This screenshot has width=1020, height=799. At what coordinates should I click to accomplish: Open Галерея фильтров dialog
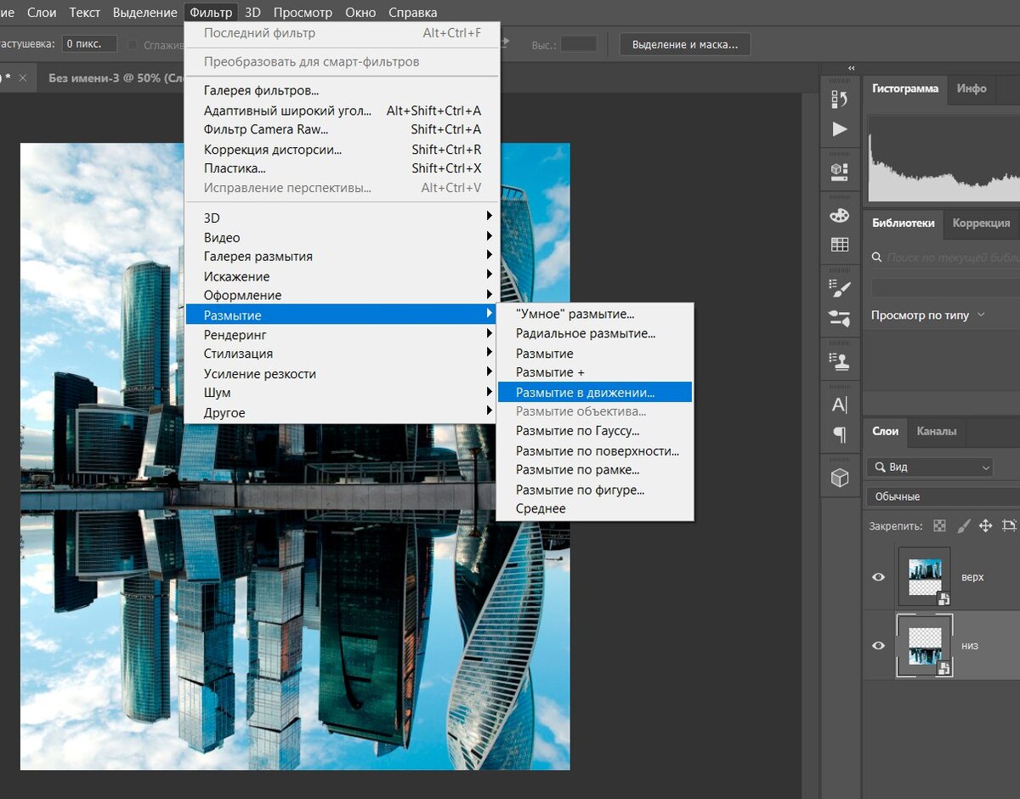point(342,90)
